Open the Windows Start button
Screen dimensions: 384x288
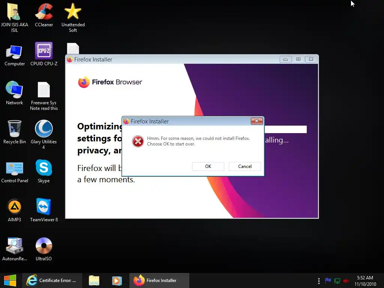tap(10, 280)
